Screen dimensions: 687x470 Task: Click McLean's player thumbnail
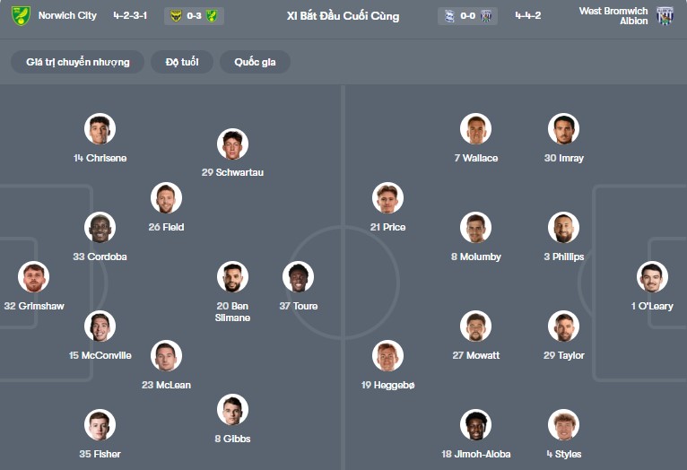[166, 356]
